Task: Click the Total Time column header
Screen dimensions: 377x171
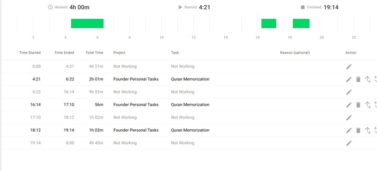Action: [x=94, y=53]
